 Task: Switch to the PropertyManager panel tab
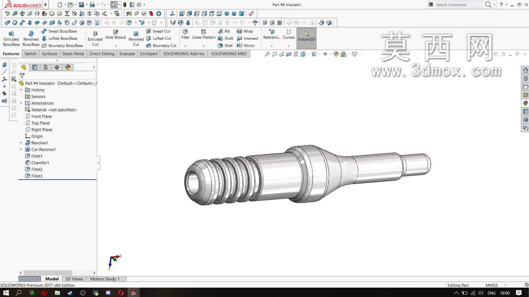click(x=35, y=67)
